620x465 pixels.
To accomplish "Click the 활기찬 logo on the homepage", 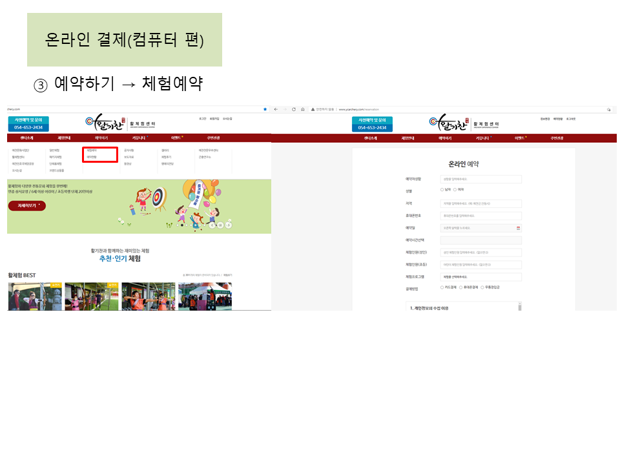I will [x=105, y=123].
